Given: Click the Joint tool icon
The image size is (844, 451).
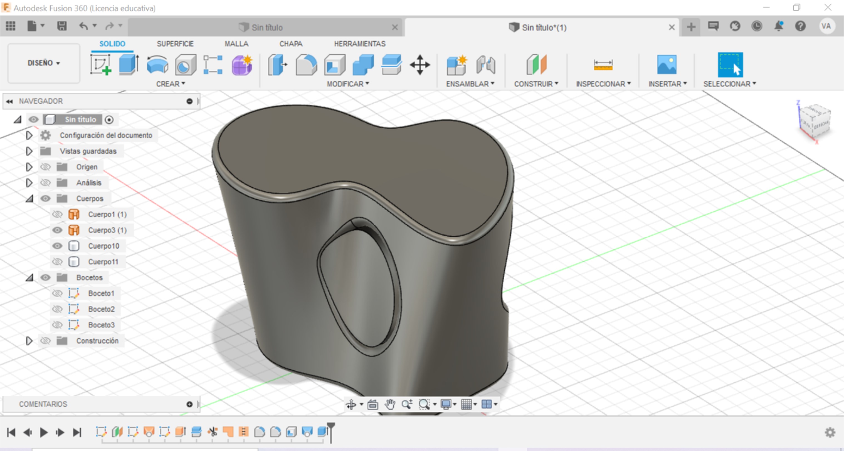Looking at the screenshot, I should [485, 65].
